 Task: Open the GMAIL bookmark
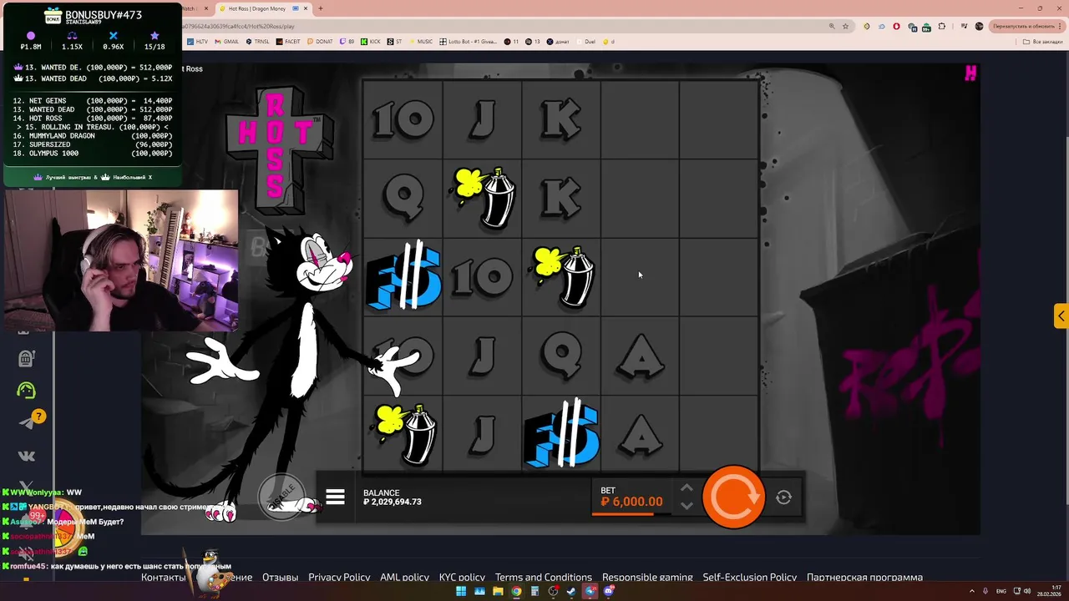click(226, 42)
